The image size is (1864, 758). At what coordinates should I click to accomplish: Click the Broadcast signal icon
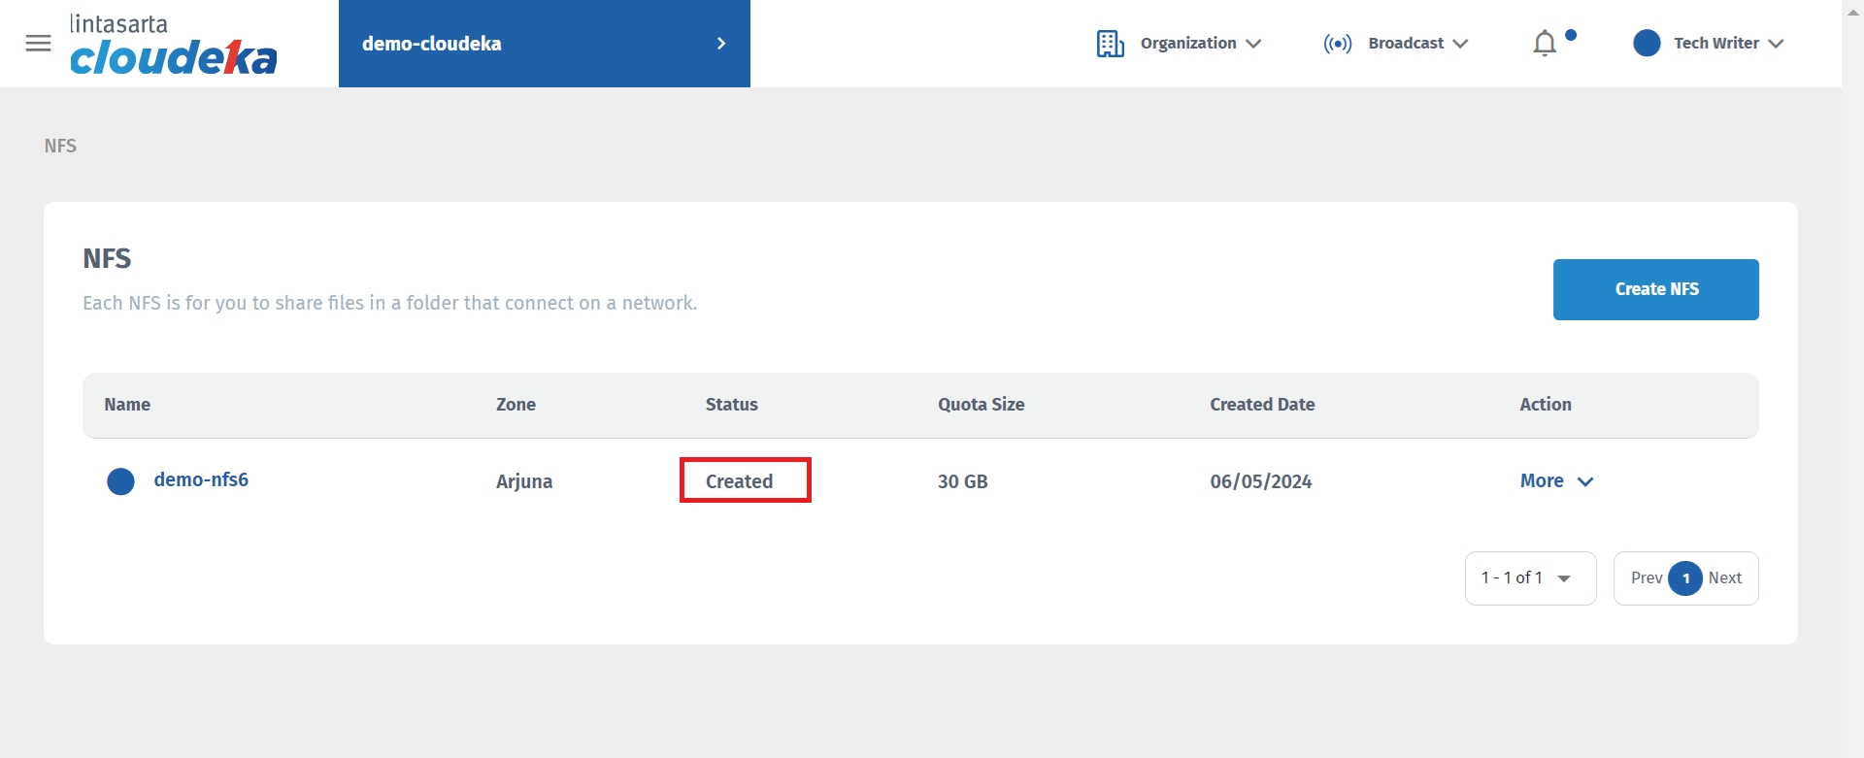tap(1337, 44)
